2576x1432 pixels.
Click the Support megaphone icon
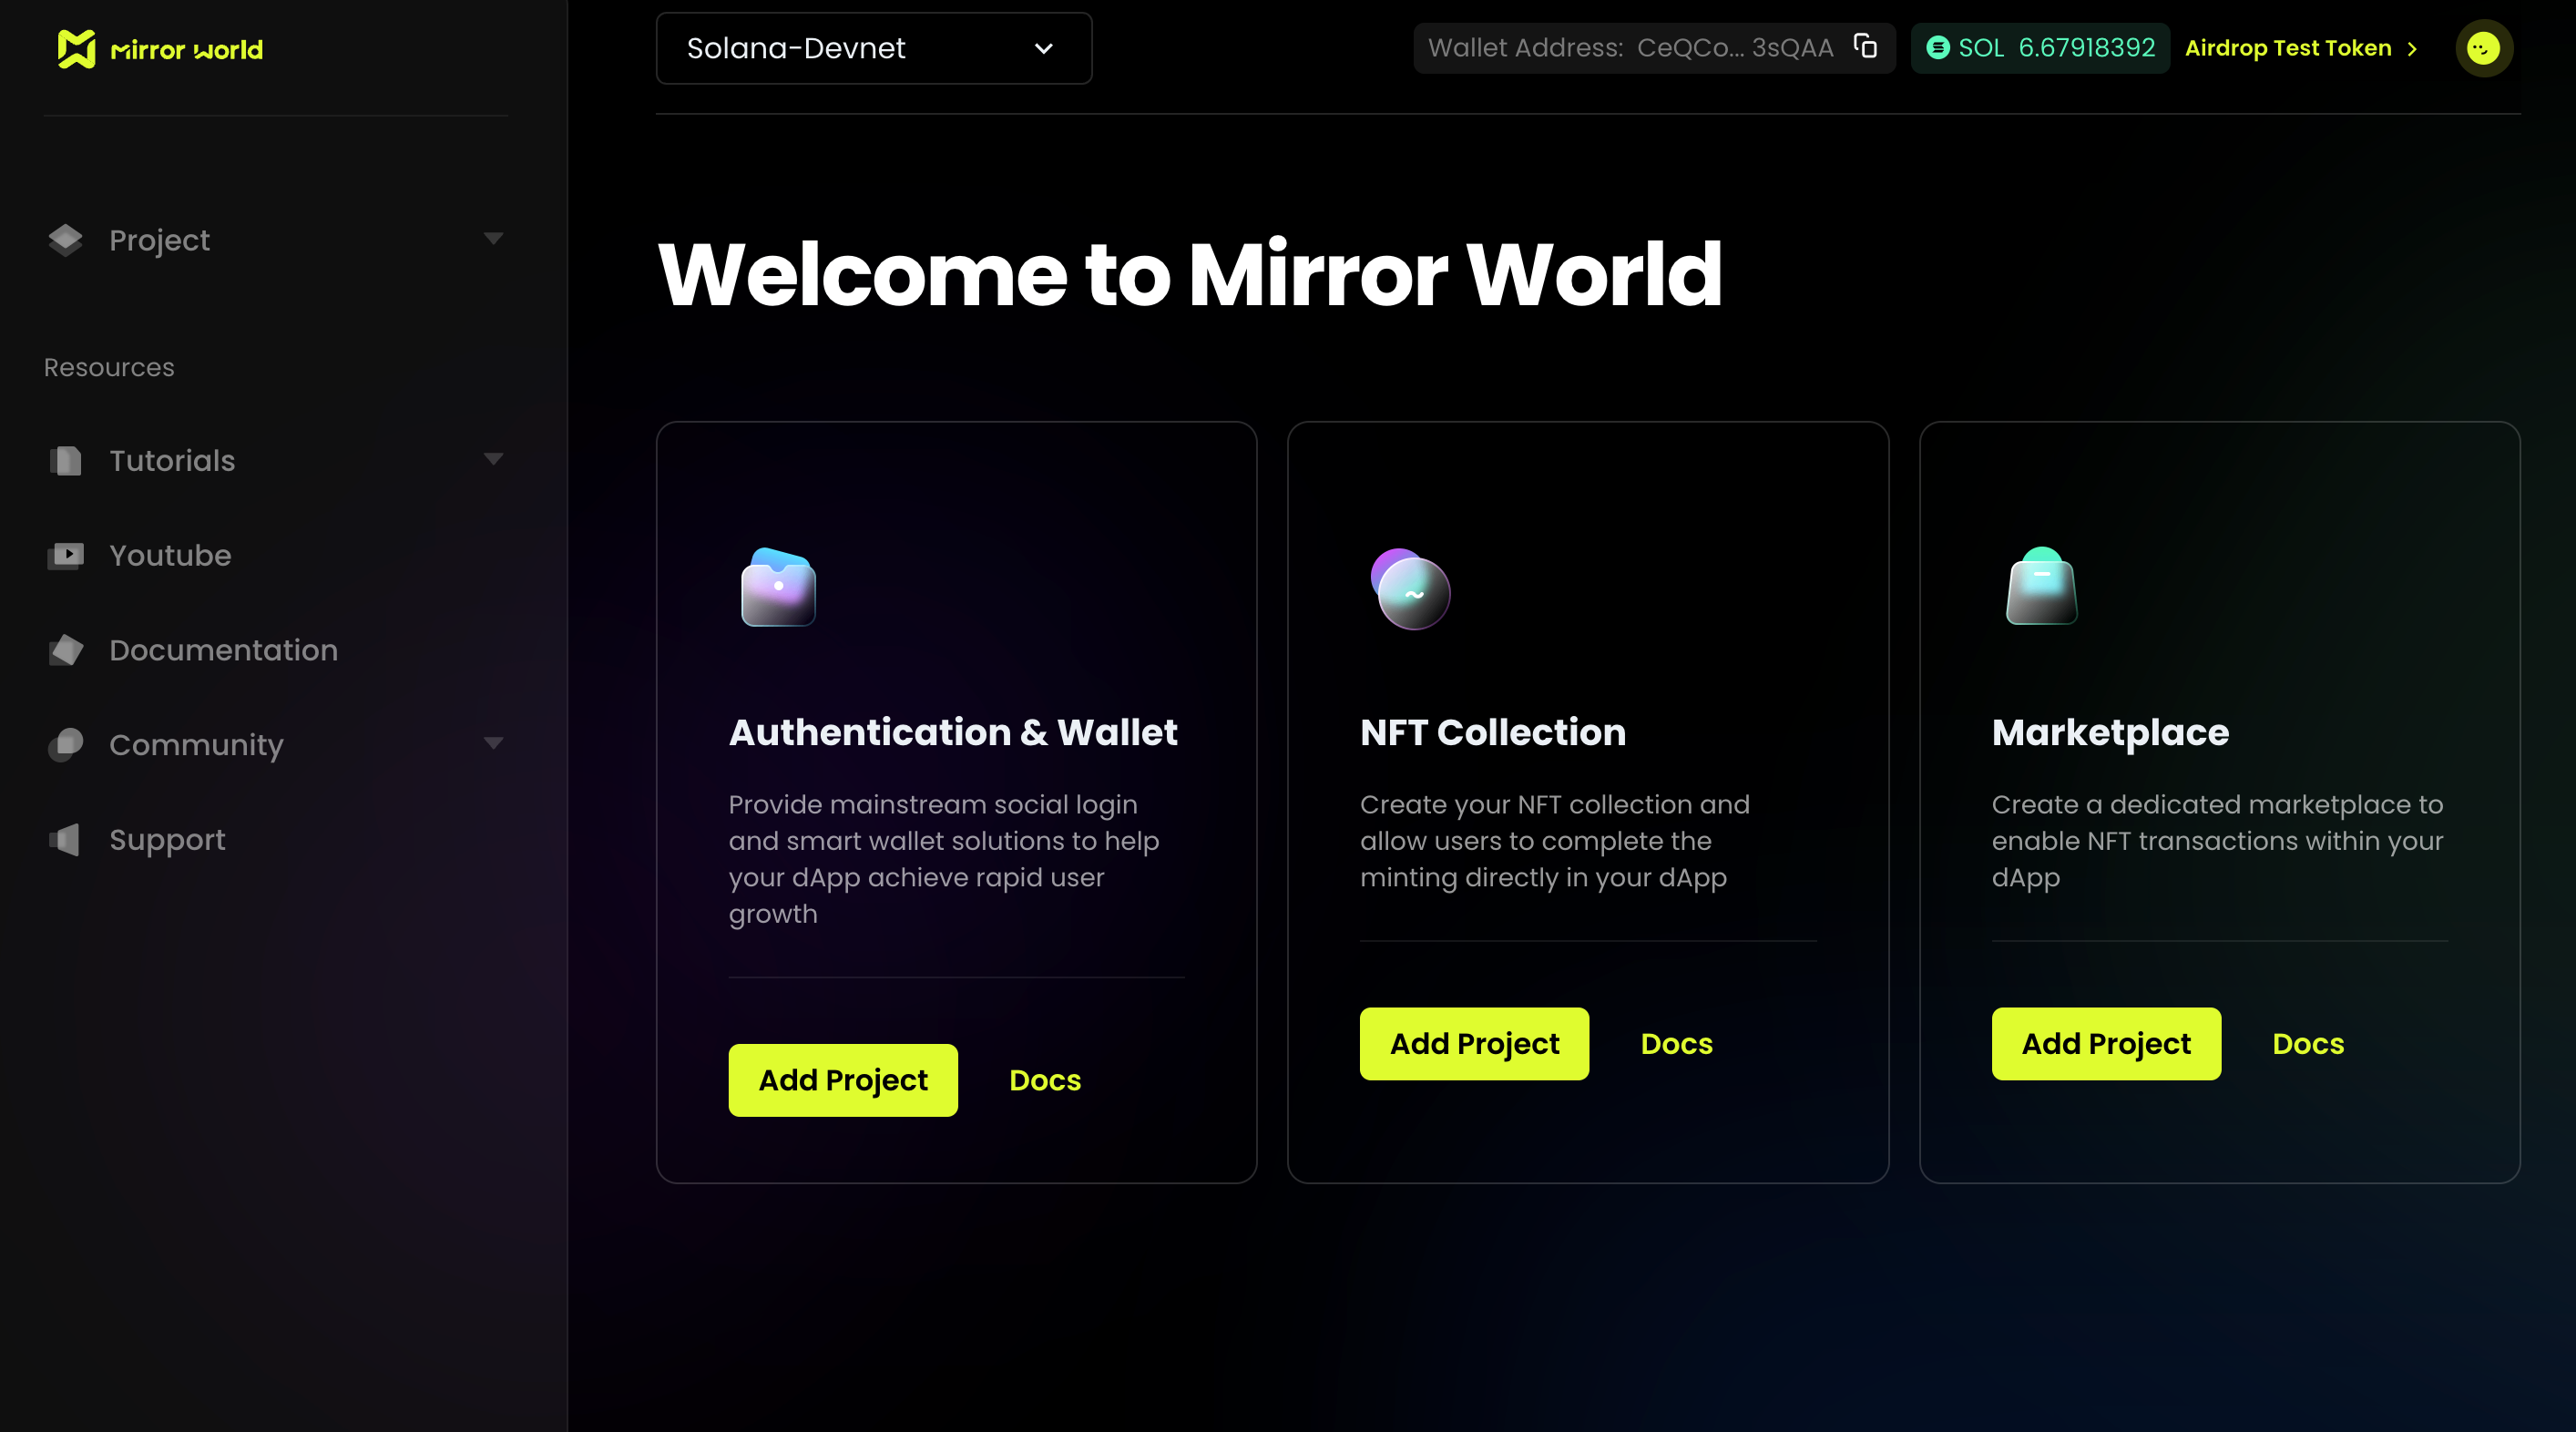66,840
